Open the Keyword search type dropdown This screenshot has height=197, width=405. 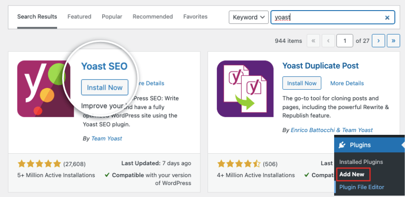tap(249, 17)
